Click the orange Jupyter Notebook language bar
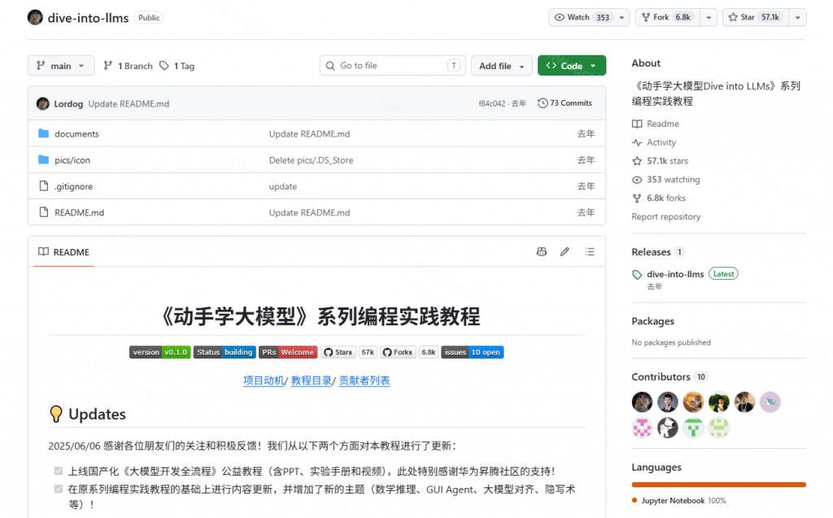Screen dimensions: 833x518 click(719, 485)
